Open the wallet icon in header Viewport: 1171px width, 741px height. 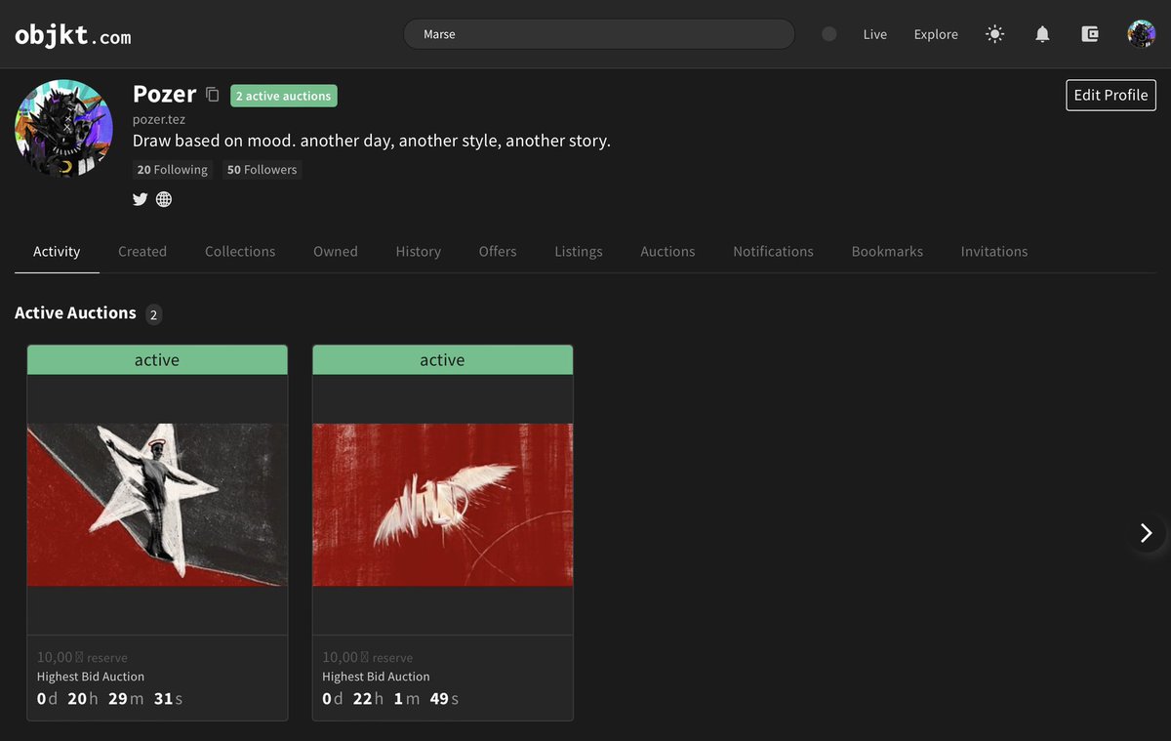pyautogui.click(x=1090, y=34)
